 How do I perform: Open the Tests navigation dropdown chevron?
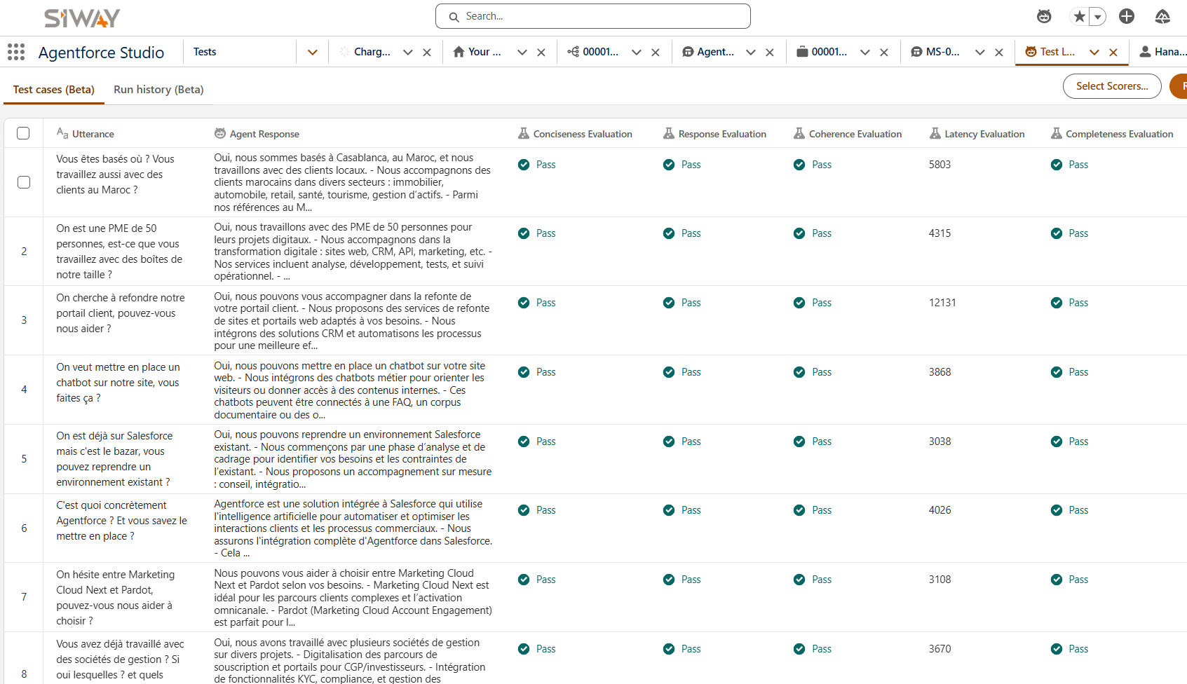click(x=313, y=52)
